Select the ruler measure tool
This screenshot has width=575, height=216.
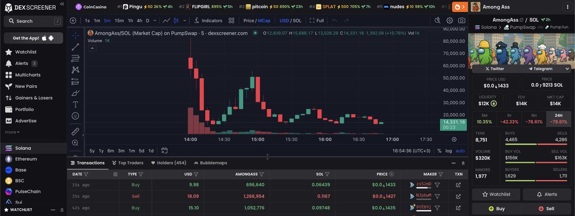[75, 131]
